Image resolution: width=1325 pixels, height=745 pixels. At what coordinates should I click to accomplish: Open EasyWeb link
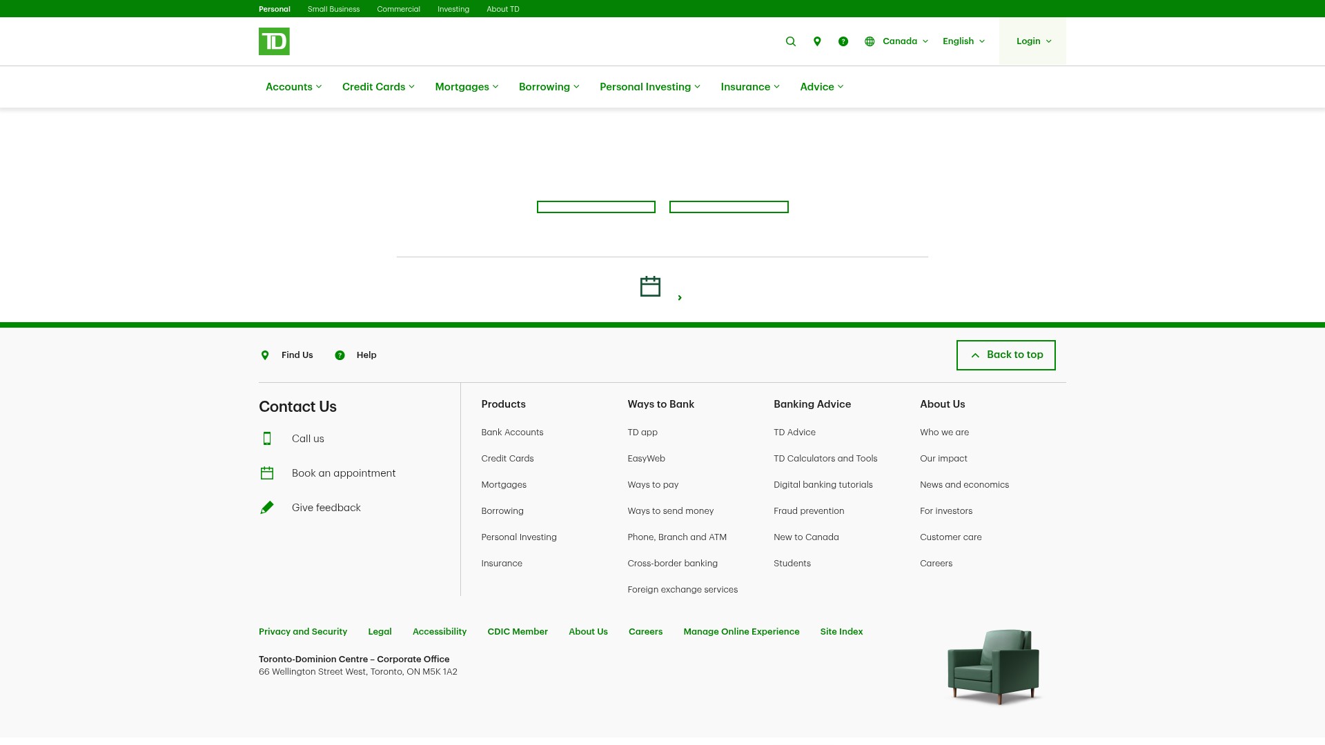pos(646,459)
